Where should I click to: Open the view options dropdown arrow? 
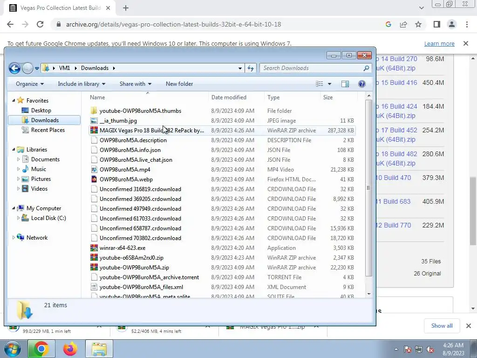(x=329, y=84)
